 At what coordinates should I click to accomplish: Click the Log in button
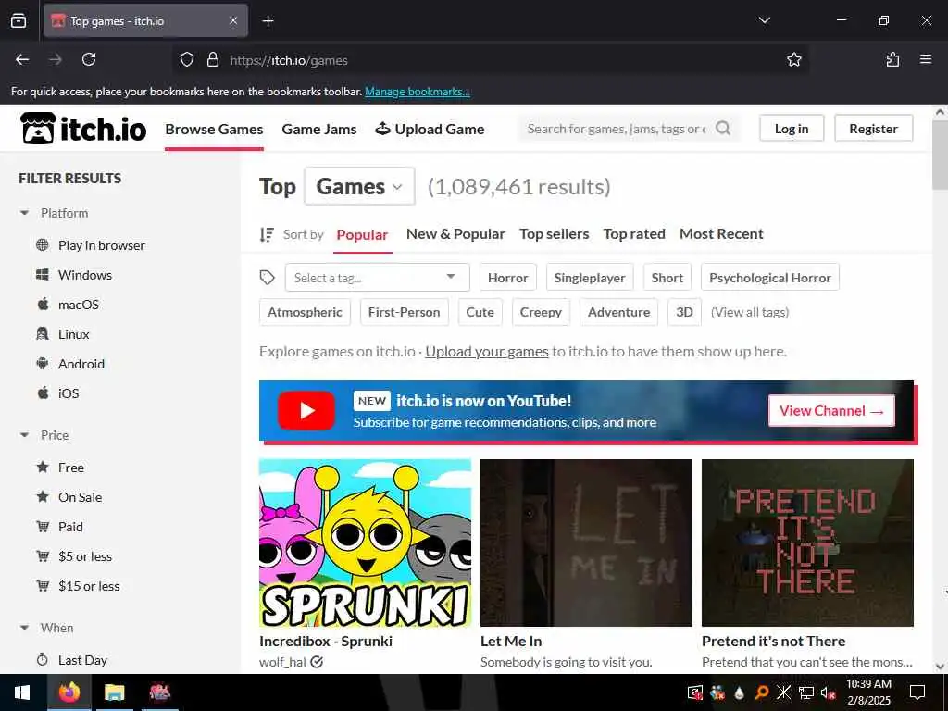[792, 128]
